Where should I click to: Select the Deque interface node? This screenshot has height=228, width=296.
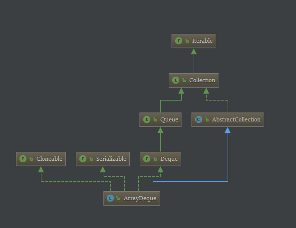click(160, 159)
